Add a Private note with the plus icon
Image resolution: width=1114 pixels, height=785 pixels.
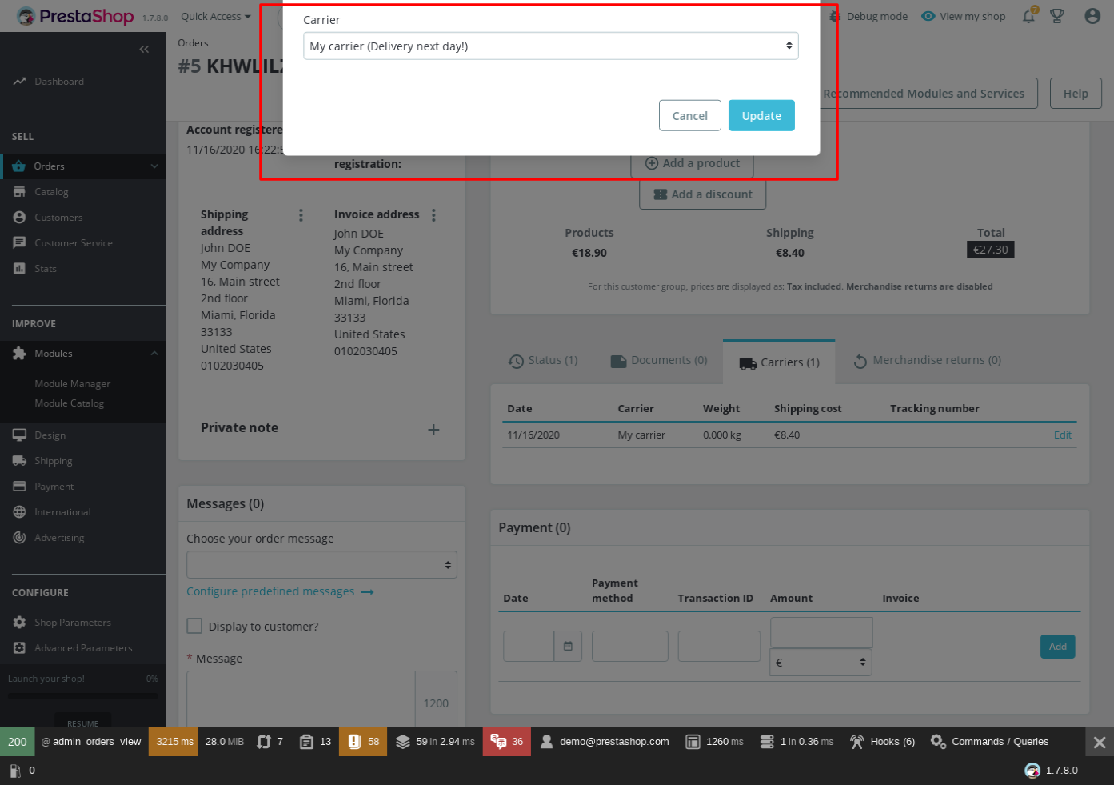[x=433, y=430]
